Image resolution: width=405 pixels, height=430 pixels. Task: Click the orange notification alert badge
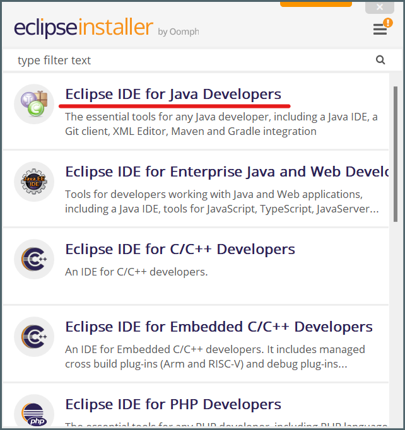pos(388,23)
